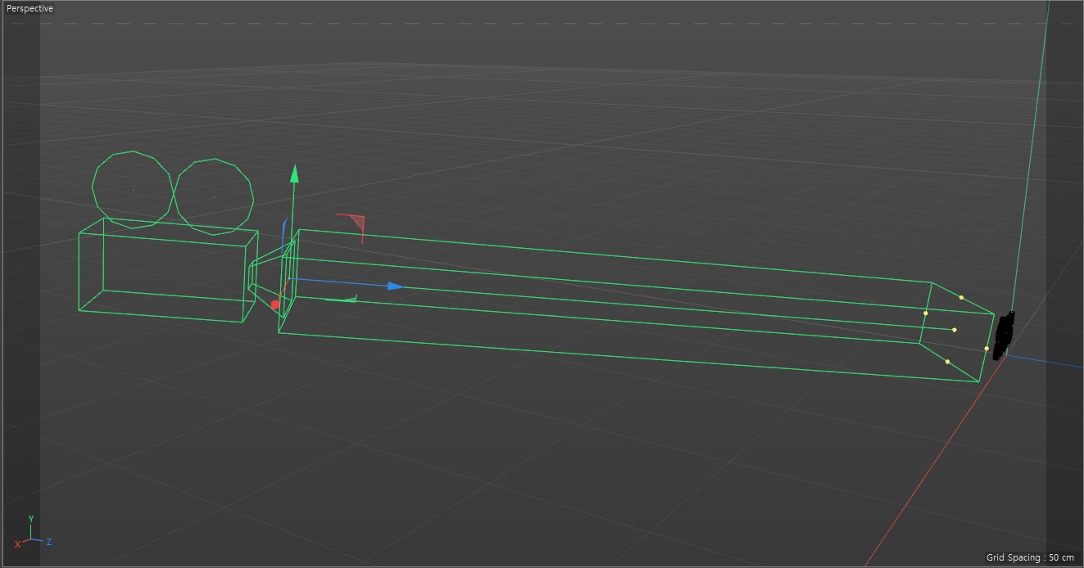This screenshot has width=1084, height=568.
Task: Click the yellow focus handle ending the center line
Action: tap(955, 330)
